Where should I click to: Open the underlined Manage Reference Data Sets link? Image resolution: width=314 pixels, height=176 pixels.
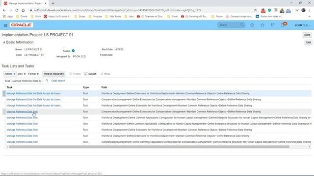22,111
